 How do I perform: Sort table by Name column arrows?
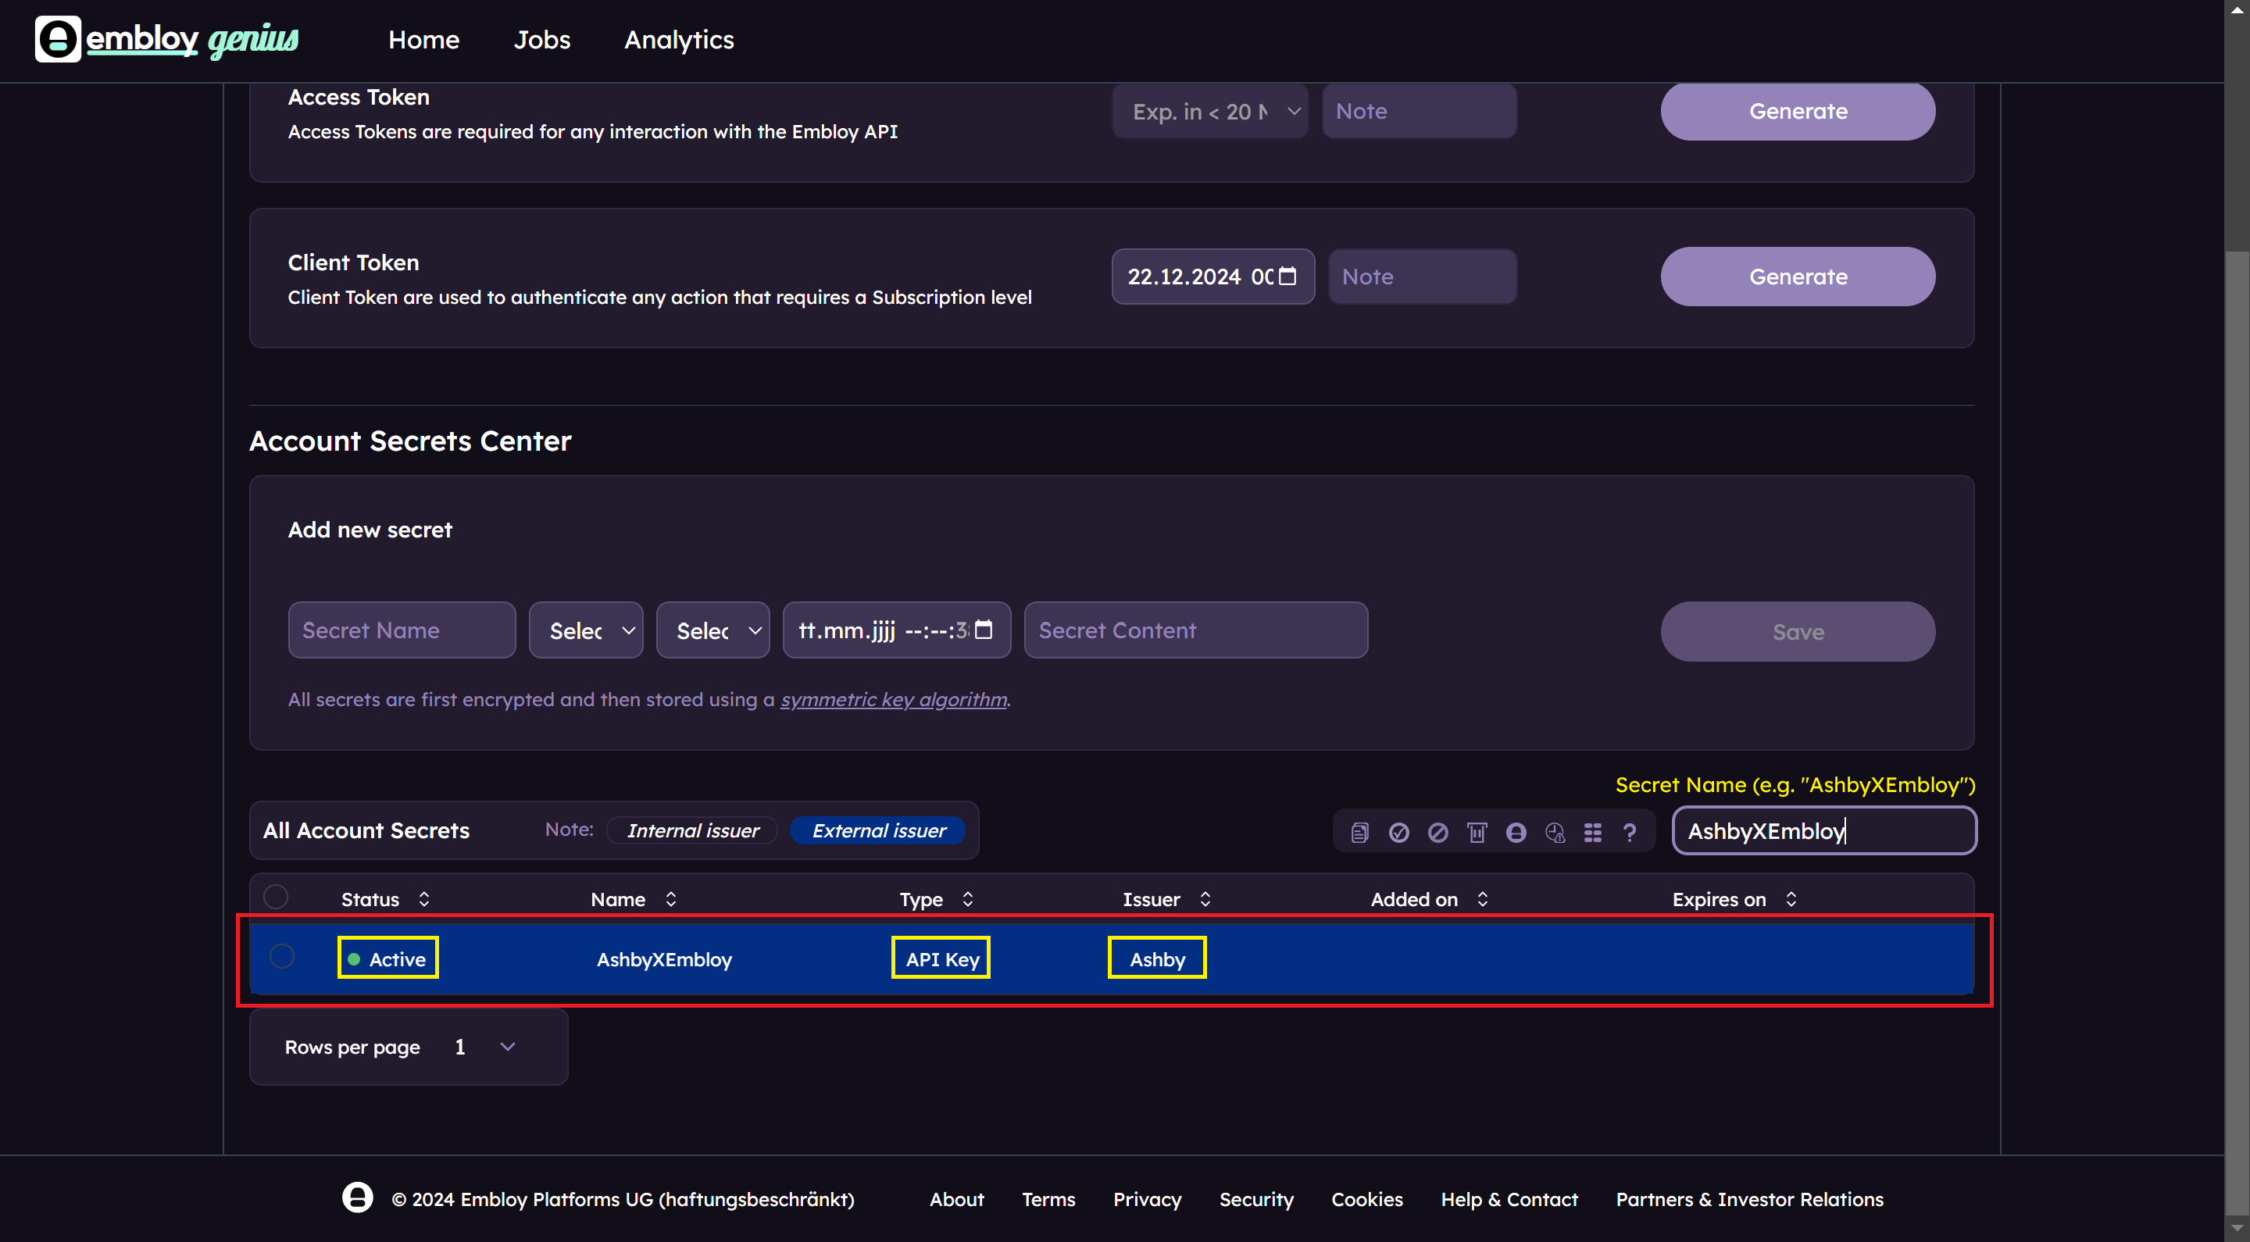pyautogui.click(x=671, y=899)
